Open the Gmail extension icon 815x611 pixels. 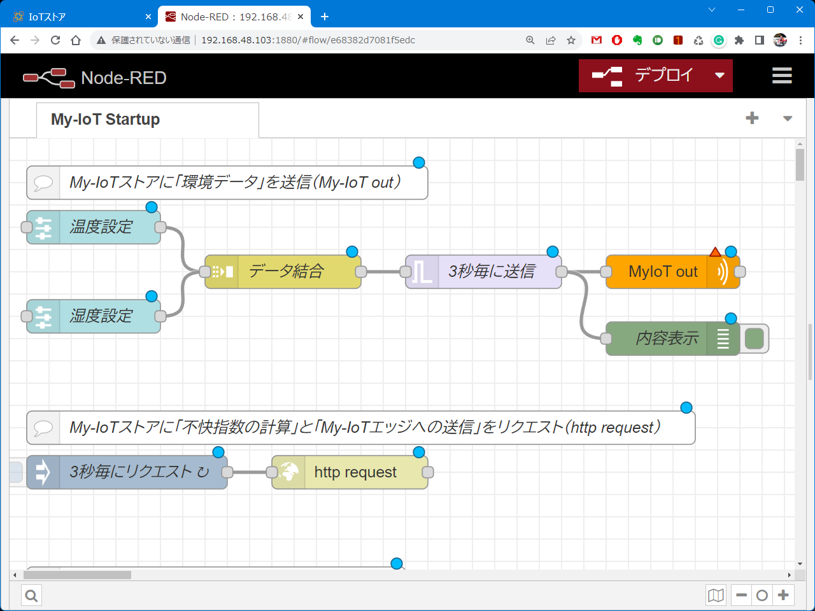pos(597,40)
